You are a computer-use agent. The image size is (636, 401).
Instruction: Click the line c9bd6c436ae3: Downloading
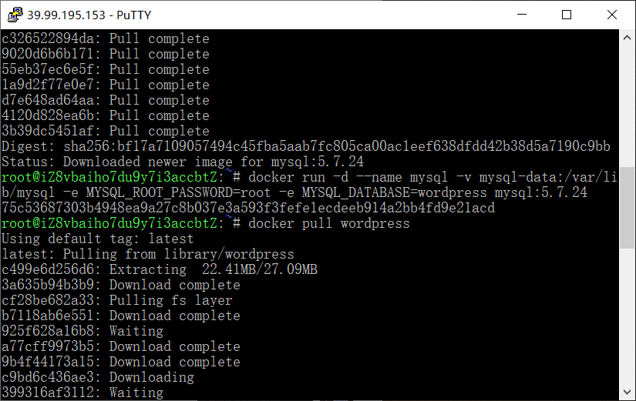click(x=98, y=377)
